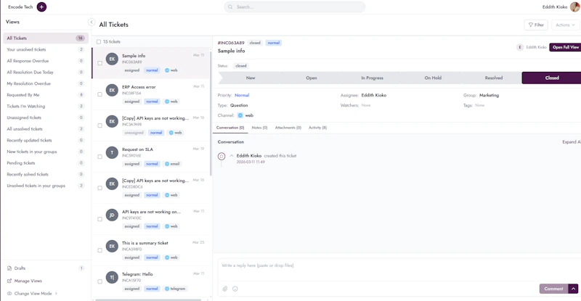The height and width of the screenshot is (301, 581).
Task: Click the search magnifier icon
Action: click(x=230, y=7)
